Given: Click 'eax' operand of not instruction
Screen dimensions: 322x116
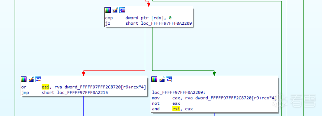Looking at the screenshot, I should click(x=176, y=103).
